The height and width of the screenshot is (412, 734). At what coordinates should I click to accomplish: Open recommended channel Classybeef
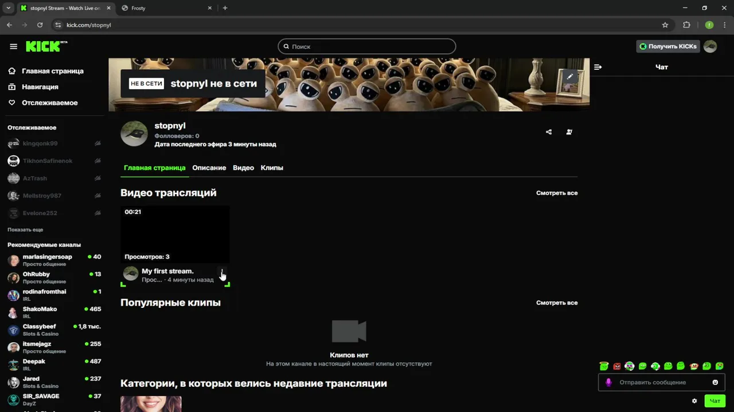(54, 330)
